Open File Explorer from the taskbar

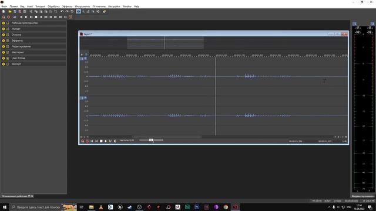[92, 207]
